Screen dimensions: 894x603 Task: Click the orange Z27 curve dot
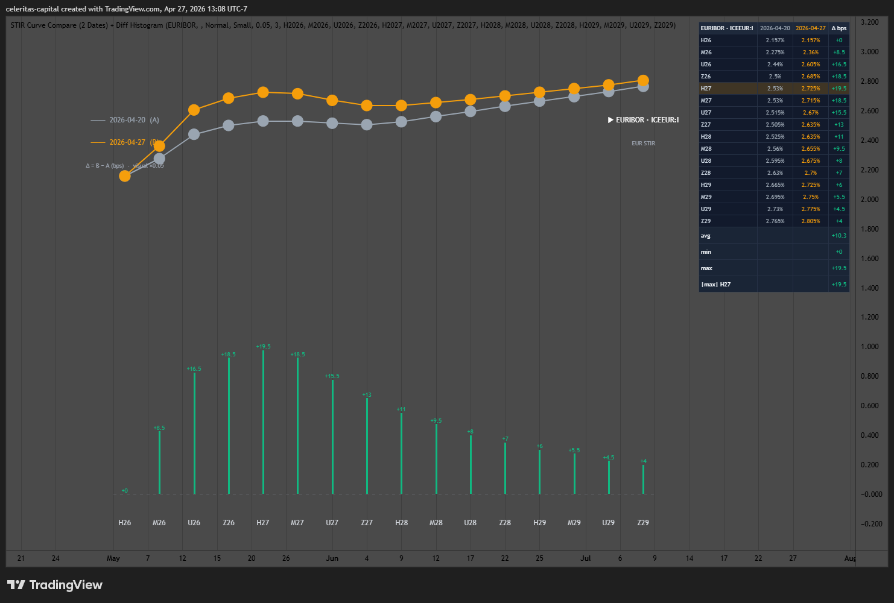(x=367, y=106)
